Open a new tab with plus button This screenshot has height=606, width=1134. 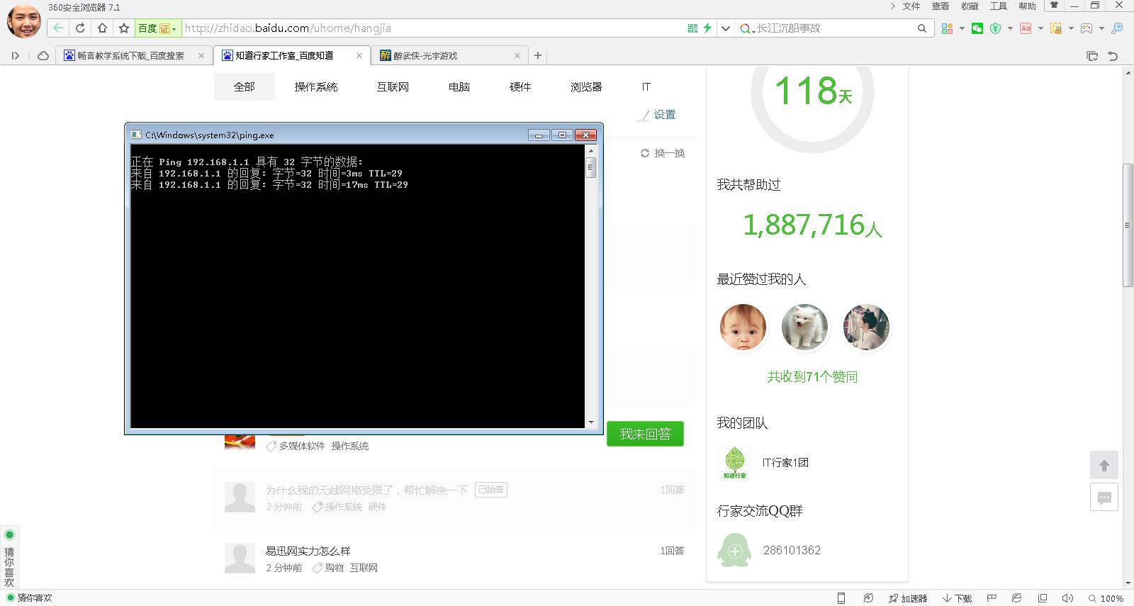pos(538,55)
